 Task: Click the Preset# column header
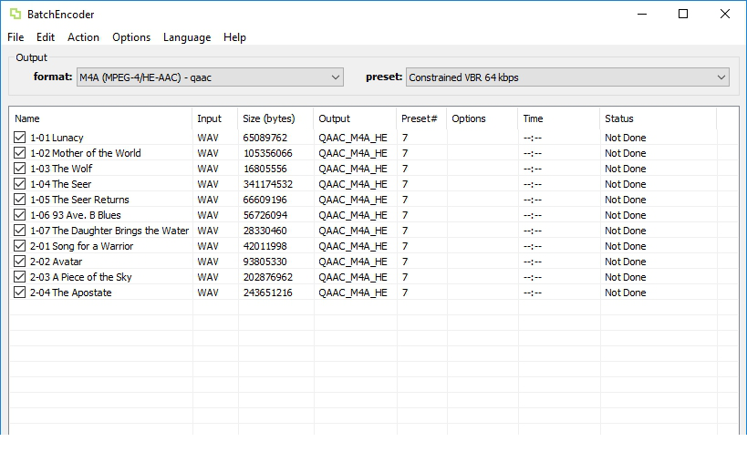pyautogui.click(x=420, y=118)
